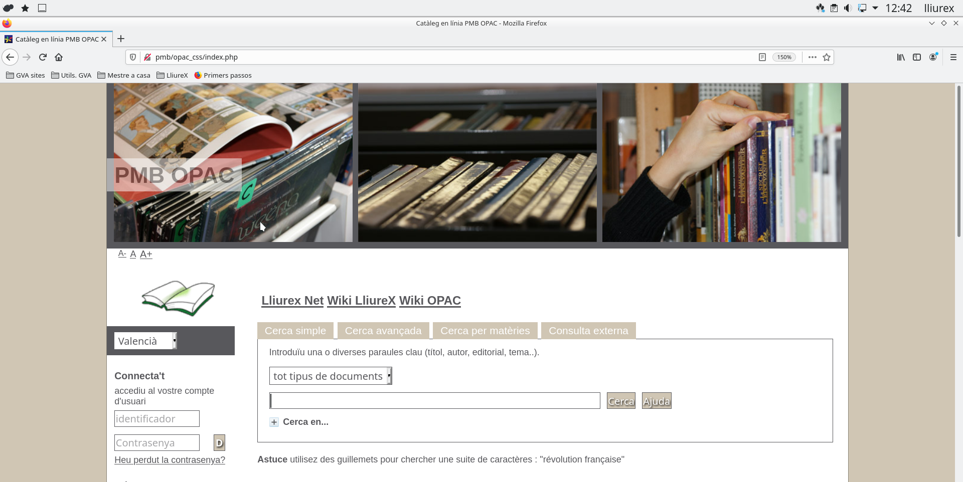Click the Firefox reload page icon
The height and width of the screenshot is (482, 963).
tap(43, 57)
